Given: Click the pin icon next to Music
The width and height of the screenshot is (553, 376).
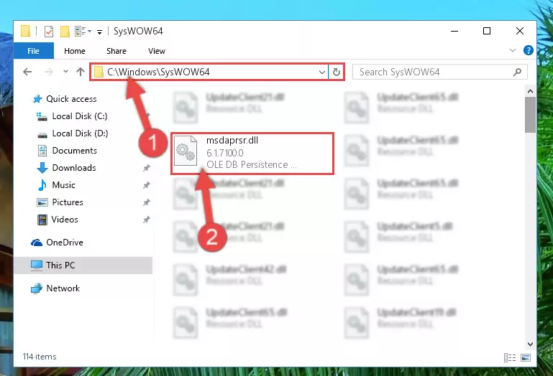Looking at the screenshot, I should click(147, 185).
